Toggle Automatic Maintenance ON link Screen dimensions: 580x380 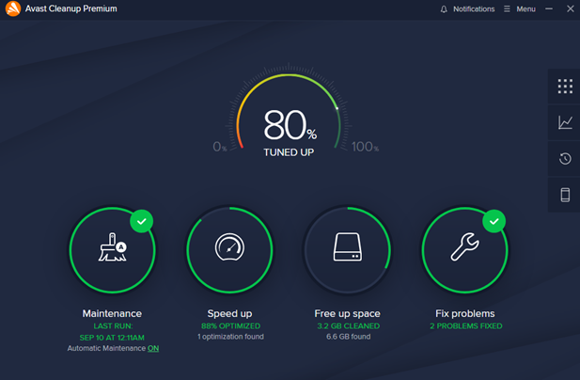(x=153, y=348)
